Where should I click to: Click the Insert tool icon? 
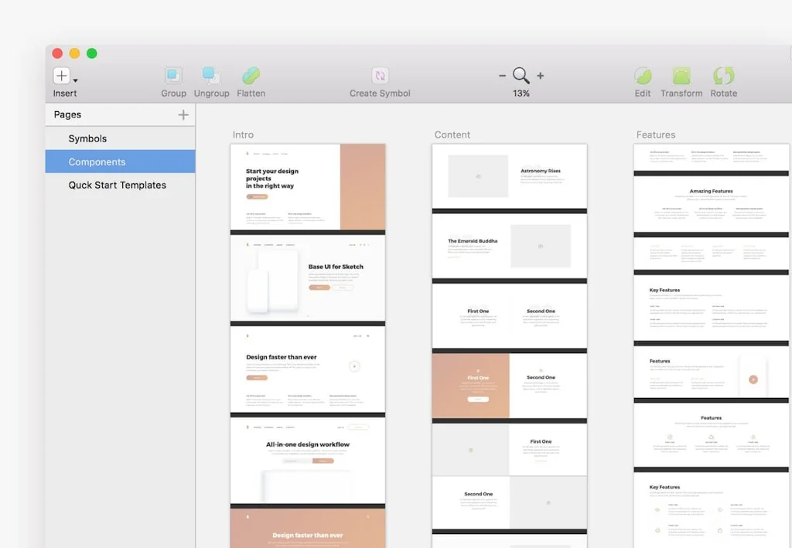[x=60, y=76]
